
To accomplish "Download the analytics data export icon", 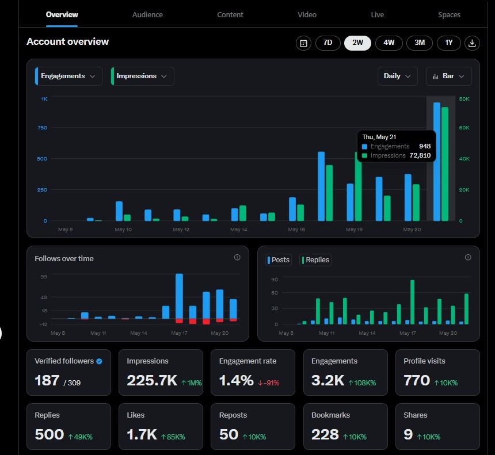I will tap(472, 43).
